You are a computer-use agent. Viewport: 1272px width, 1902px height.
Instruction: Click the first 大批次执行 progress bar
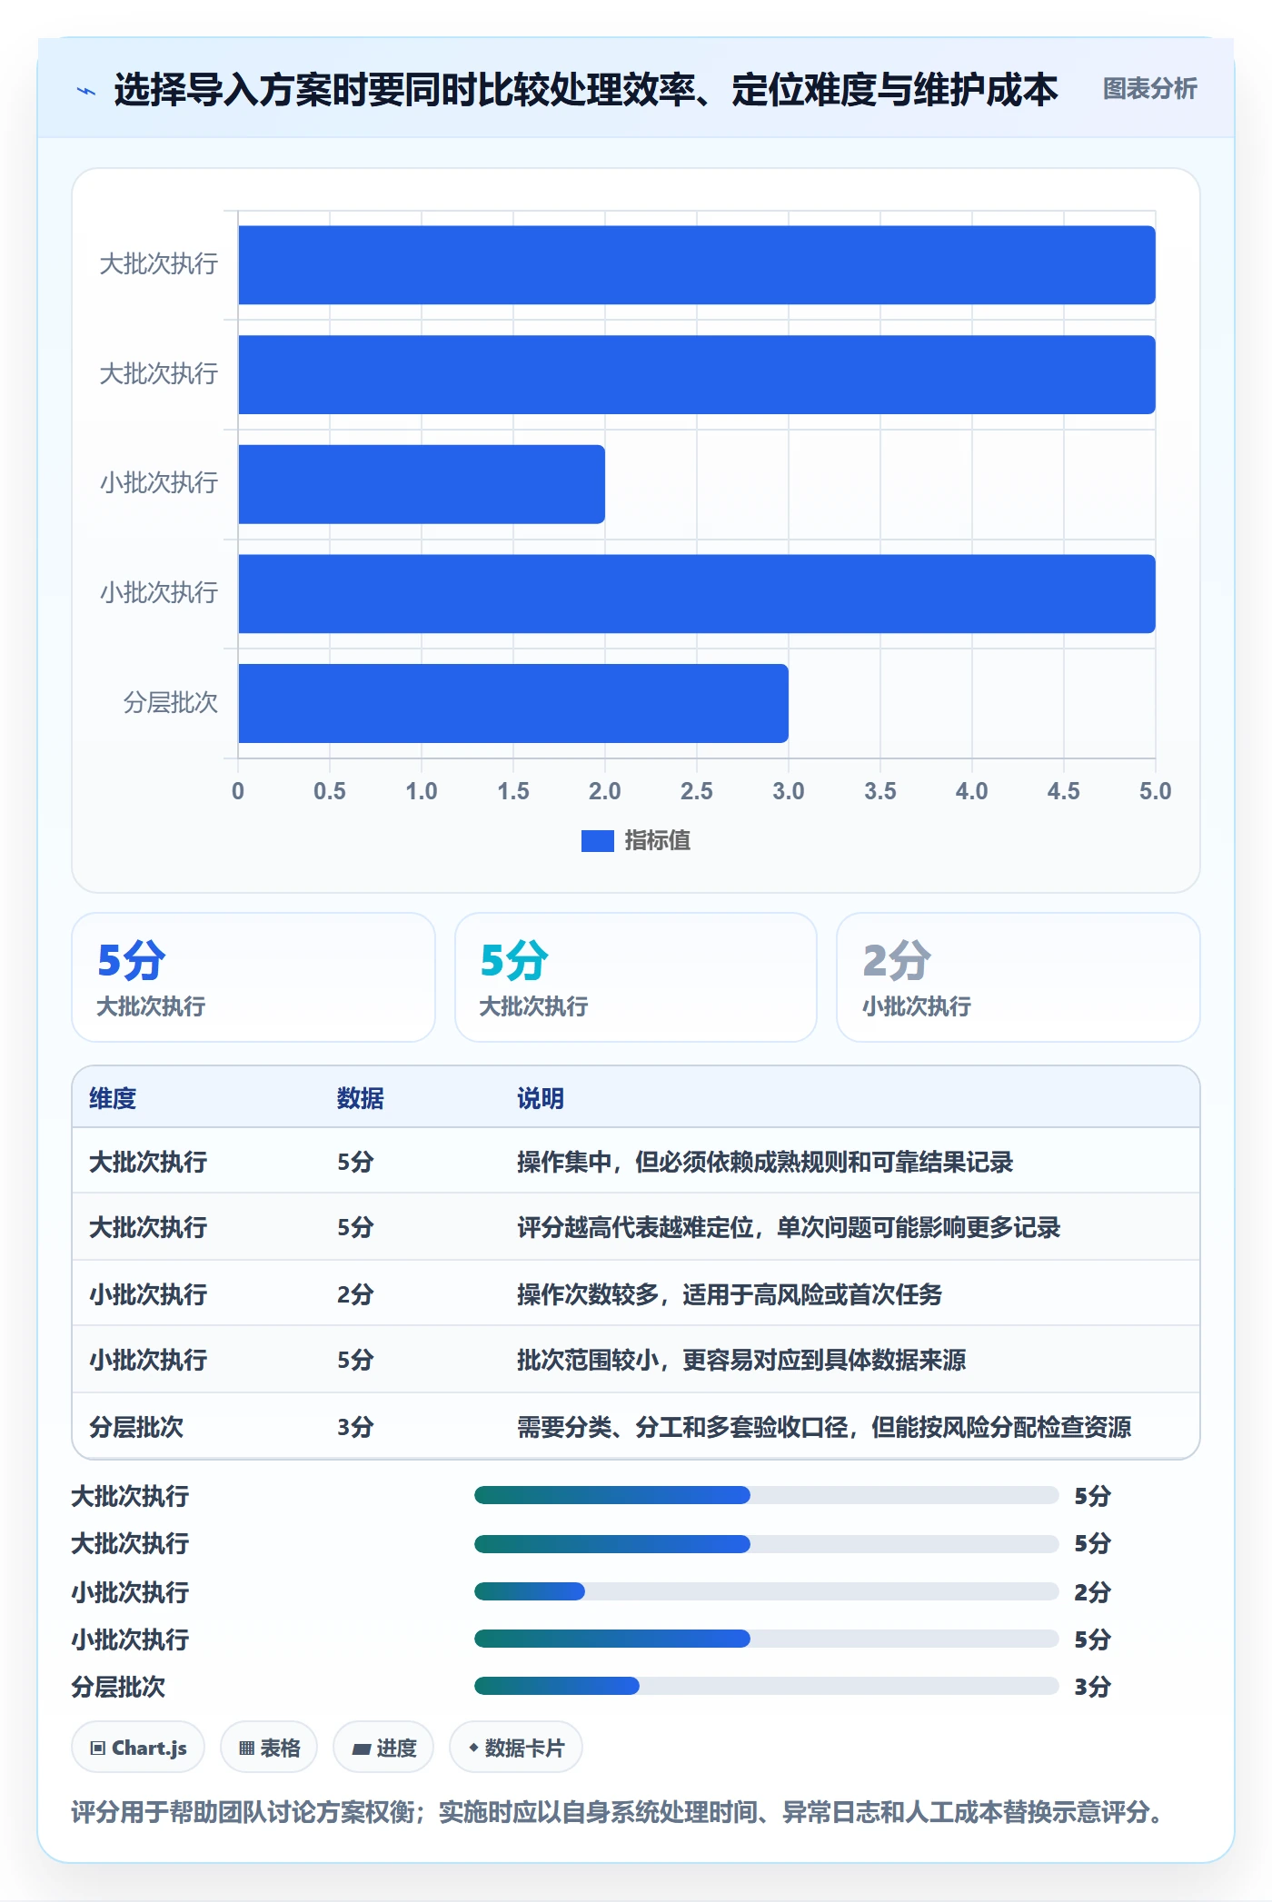point(767,1496)
